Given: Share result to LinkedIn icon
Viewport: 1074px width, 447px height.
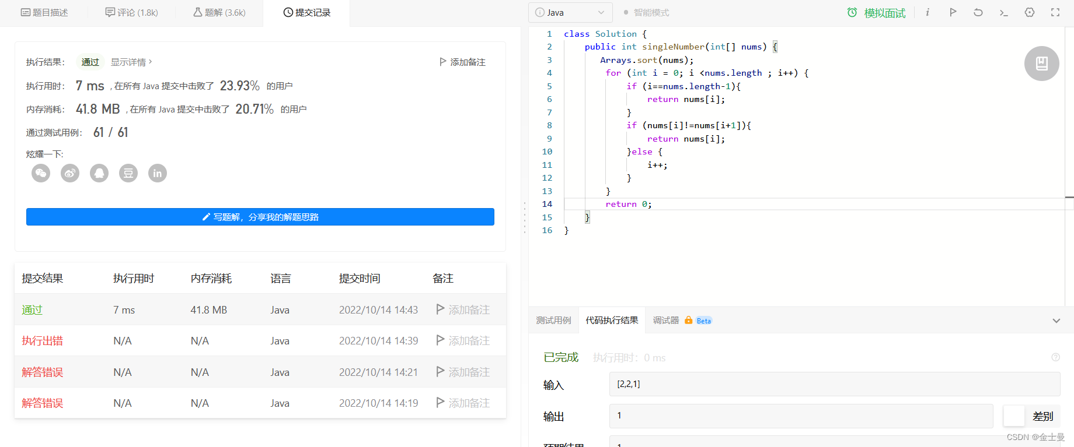Looking at the screenshot, I should [x=158, y=173].
